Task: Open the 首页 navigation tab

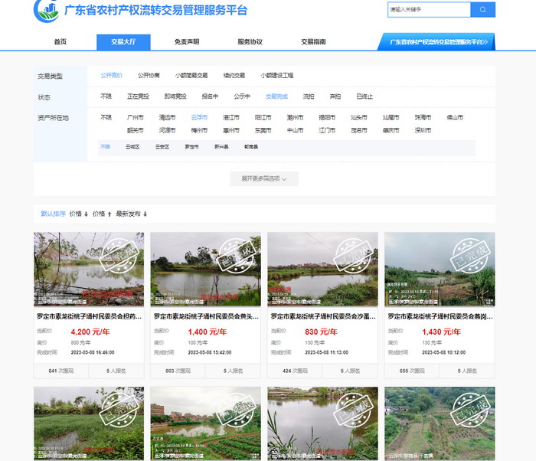Action: pos(60,42)
